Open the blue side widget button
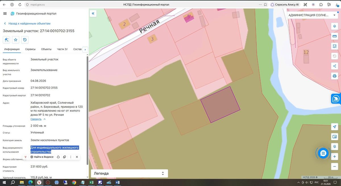 click(336, 99)
